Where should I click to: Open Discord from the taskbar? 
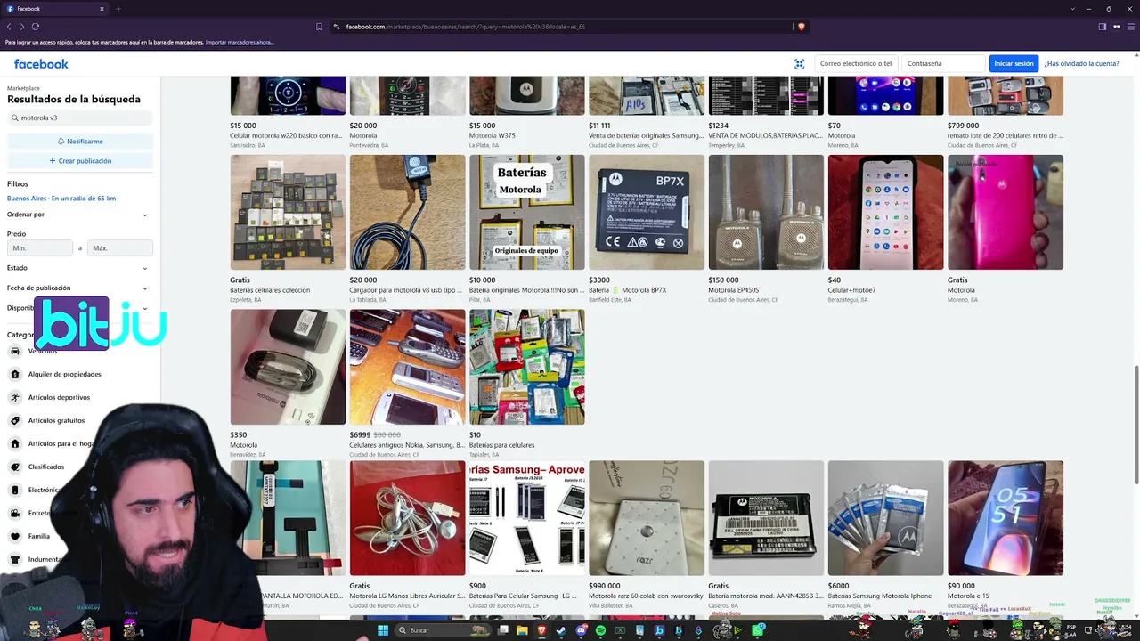click(581, 630)
